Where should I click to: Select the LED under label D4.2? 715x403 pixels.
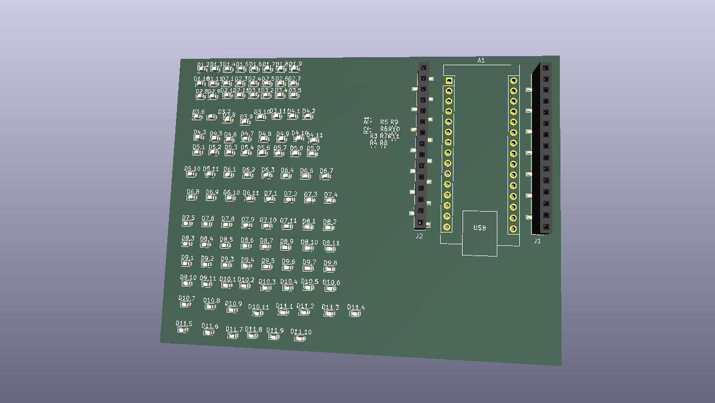click(308, 117)
